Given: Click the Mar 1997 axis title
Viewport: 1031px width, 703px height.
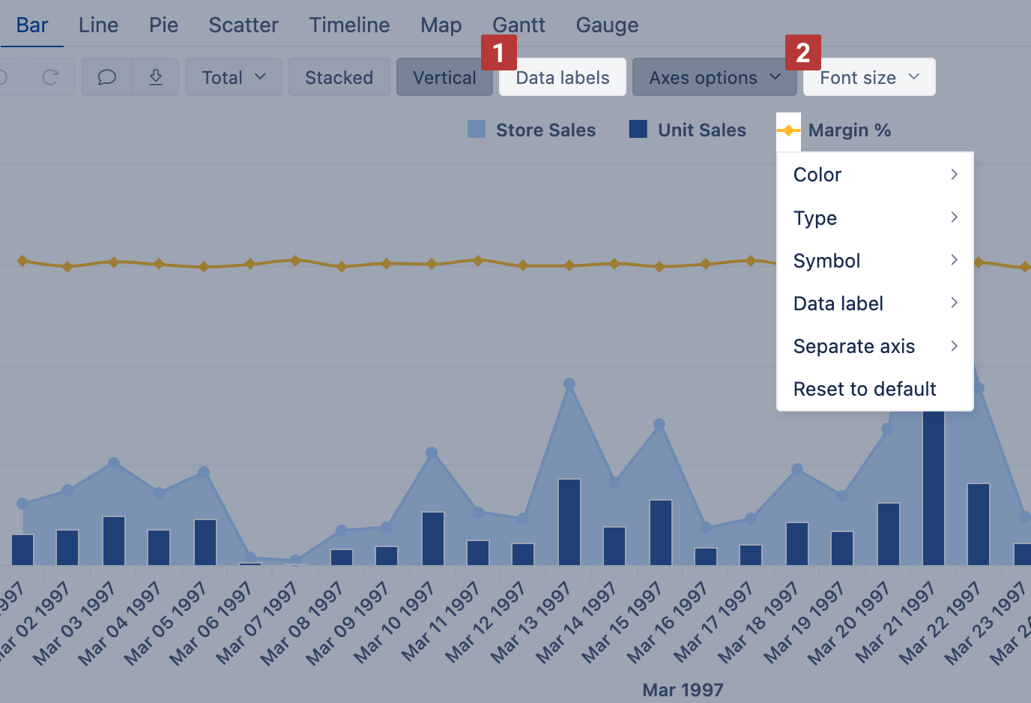Looking at the screenshot, I should pyautogui.click(x=683, y=690).
